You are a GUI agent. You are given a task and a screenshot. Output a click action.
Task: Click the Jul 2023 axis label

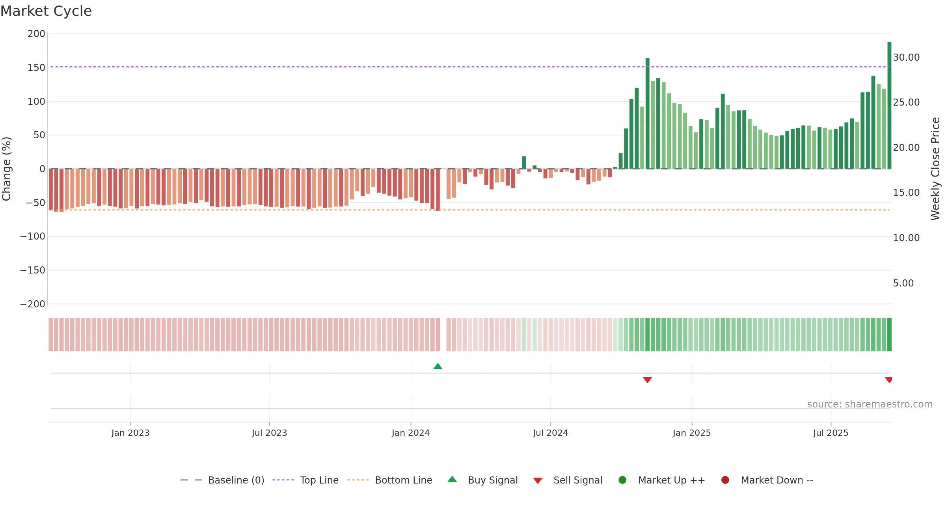click(270, 433)
